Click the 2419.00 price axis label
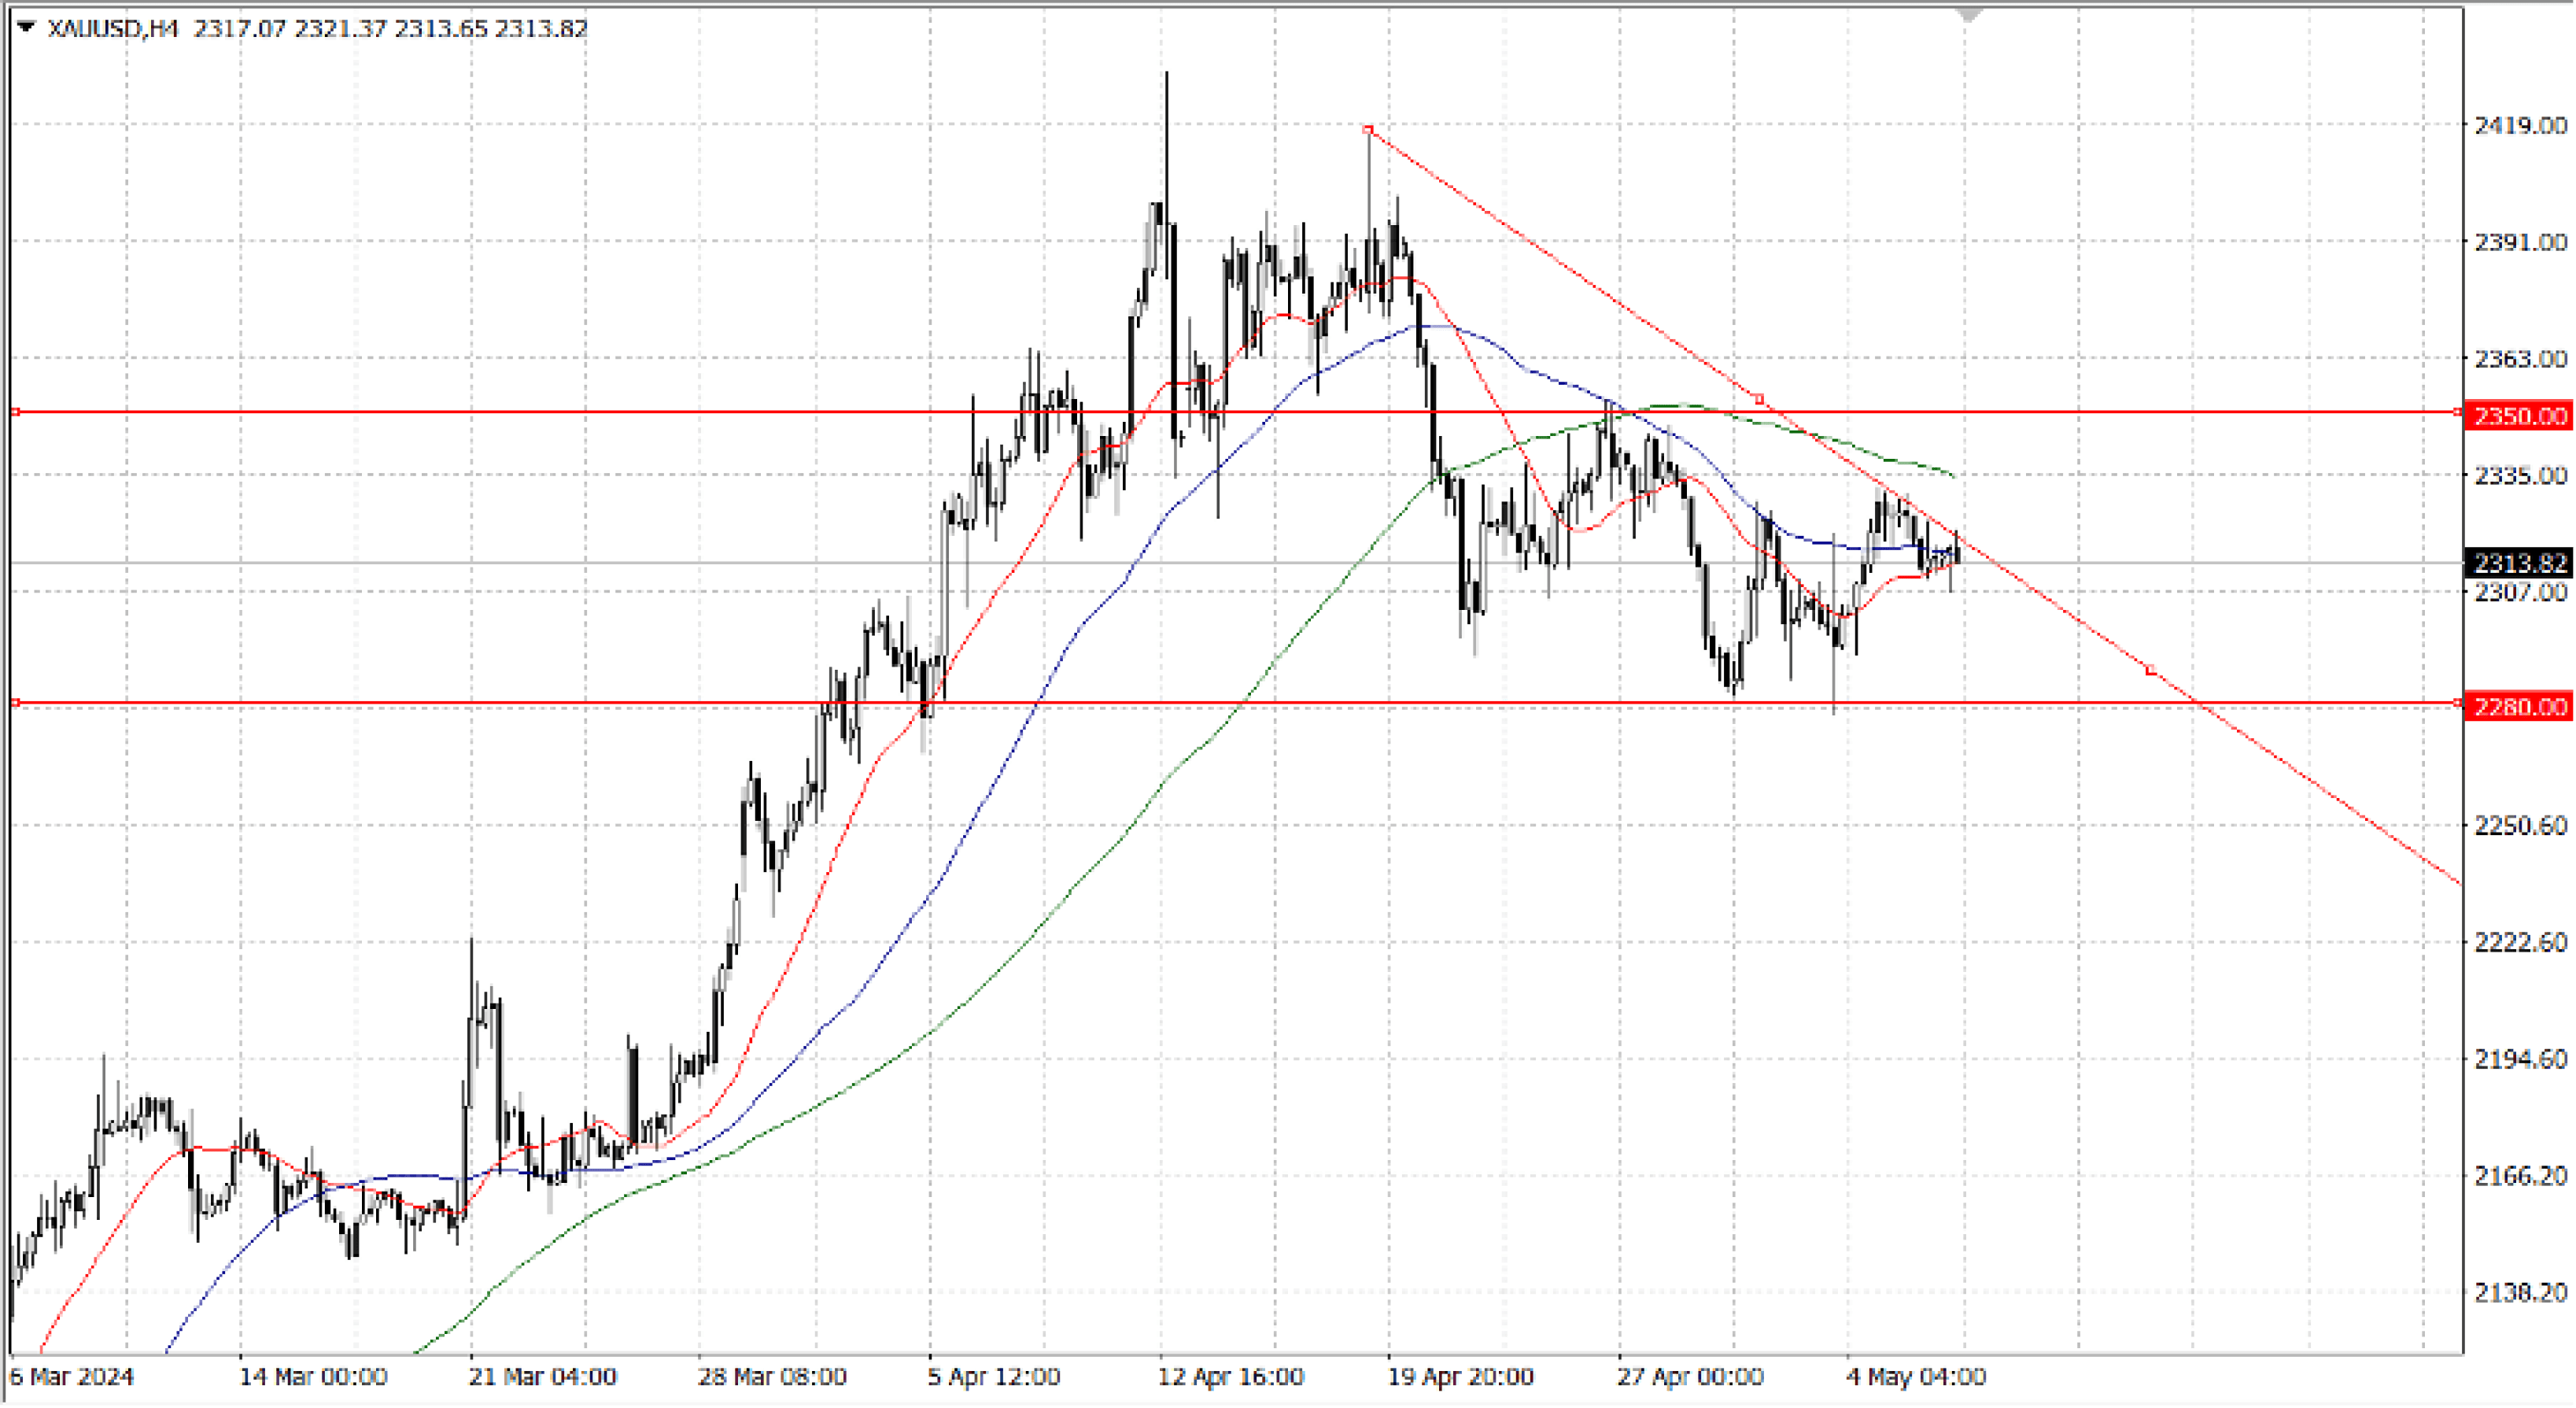This screenshot has width=2576, height=1408. click(2520, 125)
